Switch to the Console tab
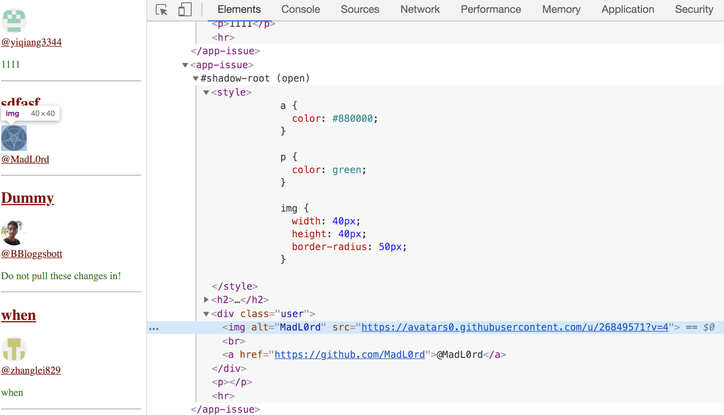This screenshot has height=415, width=724. (300, 10)
